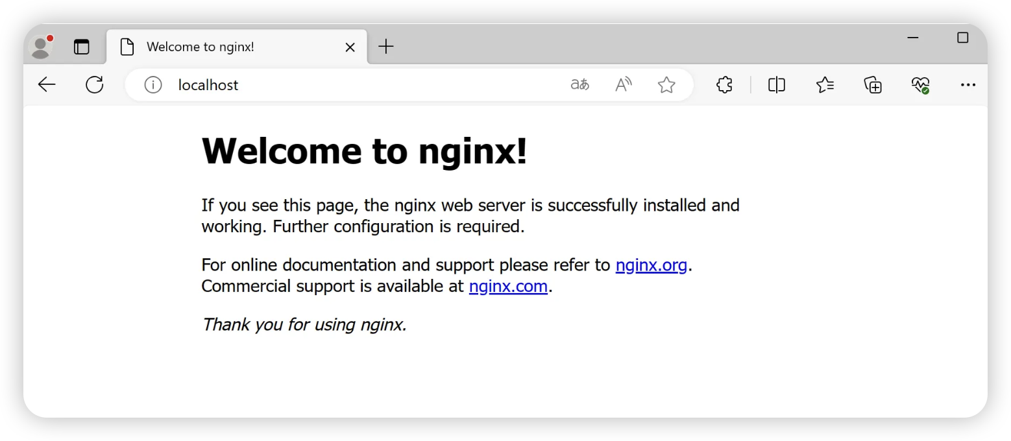Start Read aloud
1011x441 pixels.
coord(624,85)
